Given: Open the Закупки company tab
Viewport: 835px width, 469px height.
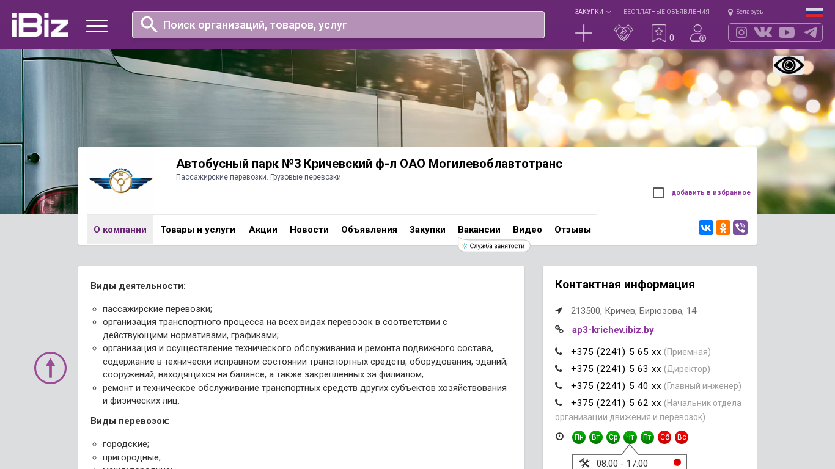Looking at the screenshot, I should click(x=427, y=230).
